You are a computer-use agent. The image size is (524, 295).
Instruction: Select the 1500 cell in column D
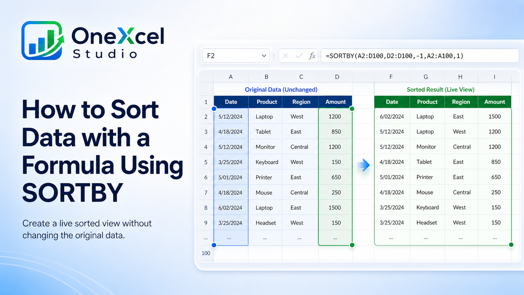coord(335,208)
